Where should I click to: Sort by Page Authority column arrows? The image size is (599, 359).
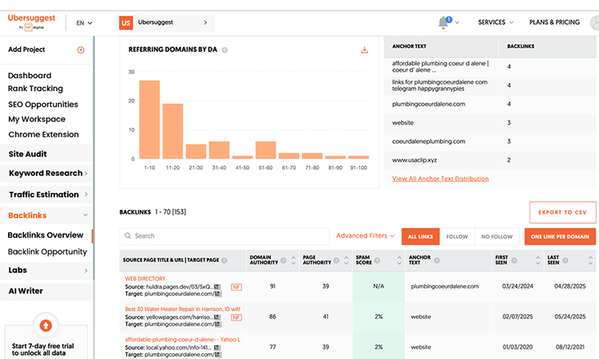coord(346,260)
